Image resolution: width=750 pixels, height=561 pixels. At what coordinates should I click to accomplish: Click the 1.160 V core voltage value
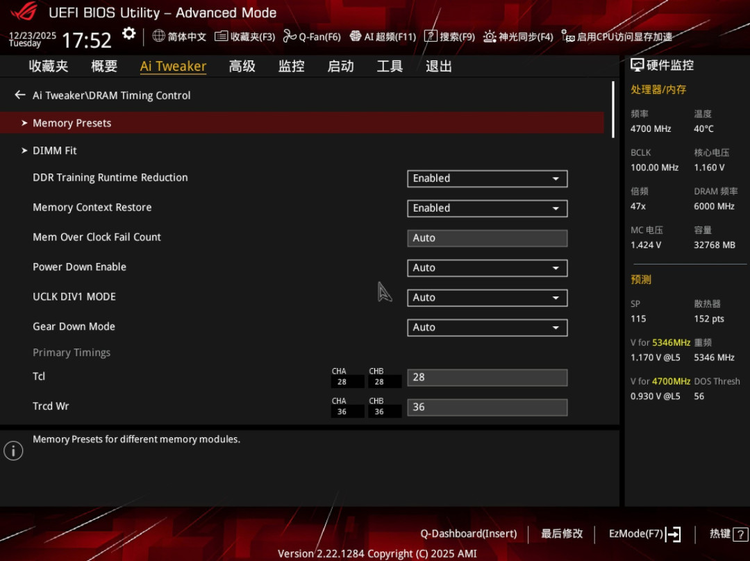(x=709, y=167)
